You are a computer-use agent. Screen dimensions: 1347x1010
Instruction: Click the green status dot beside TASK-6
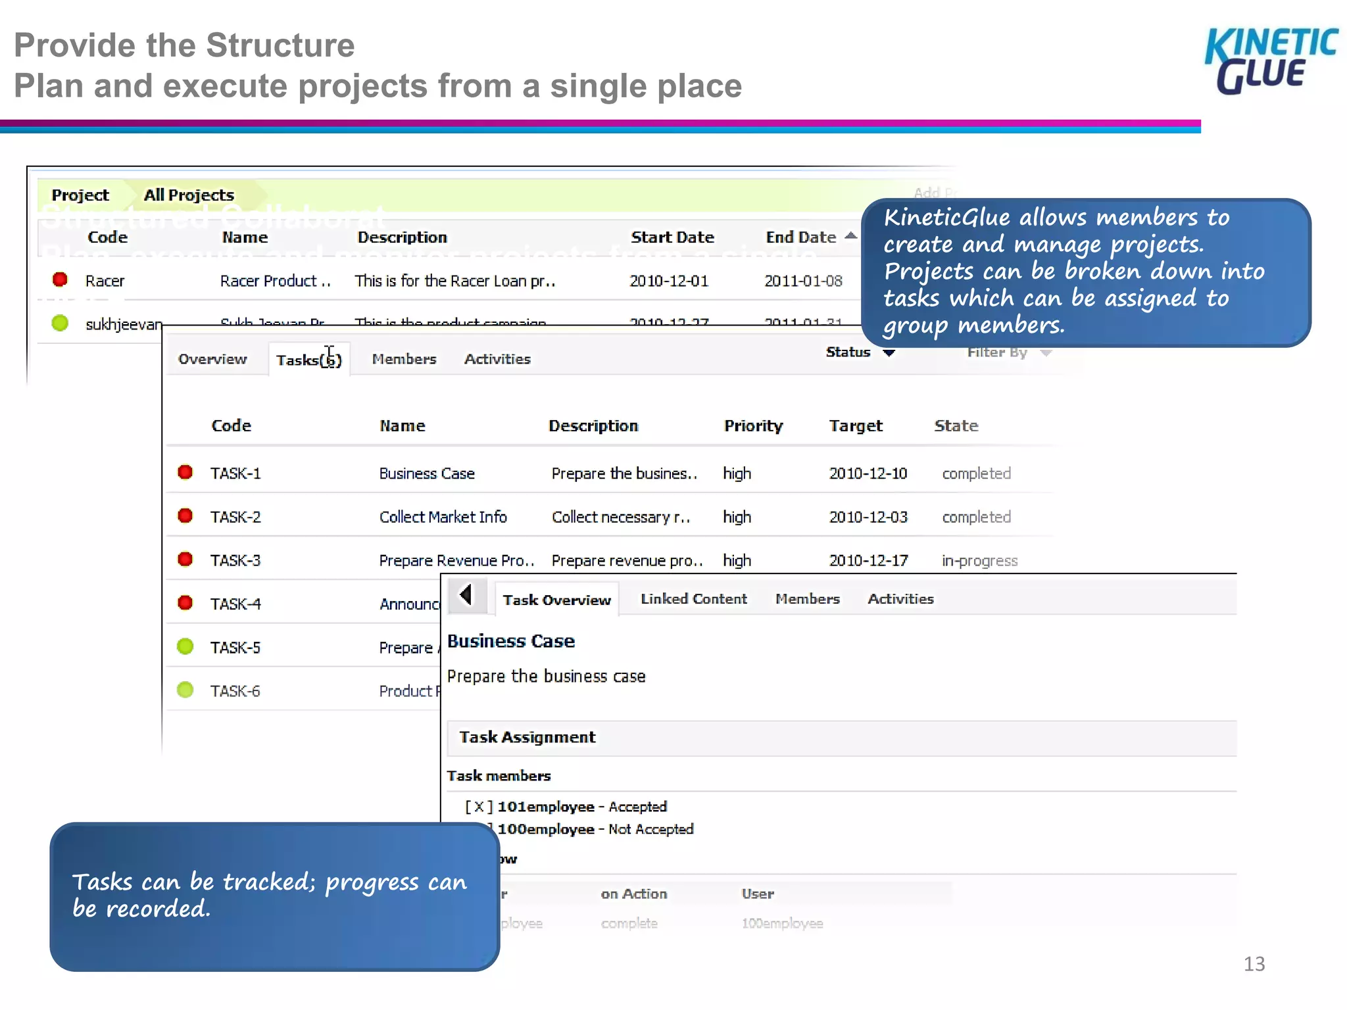(x=185, y=690)
